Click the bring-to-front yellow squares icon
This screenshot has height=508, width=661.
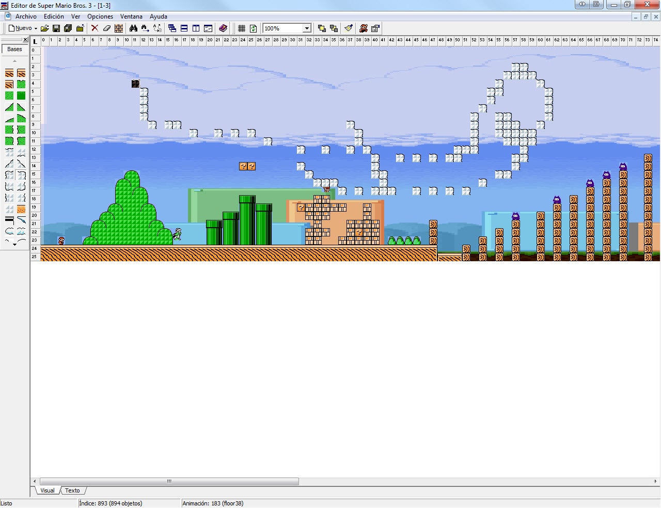[322, 28]
